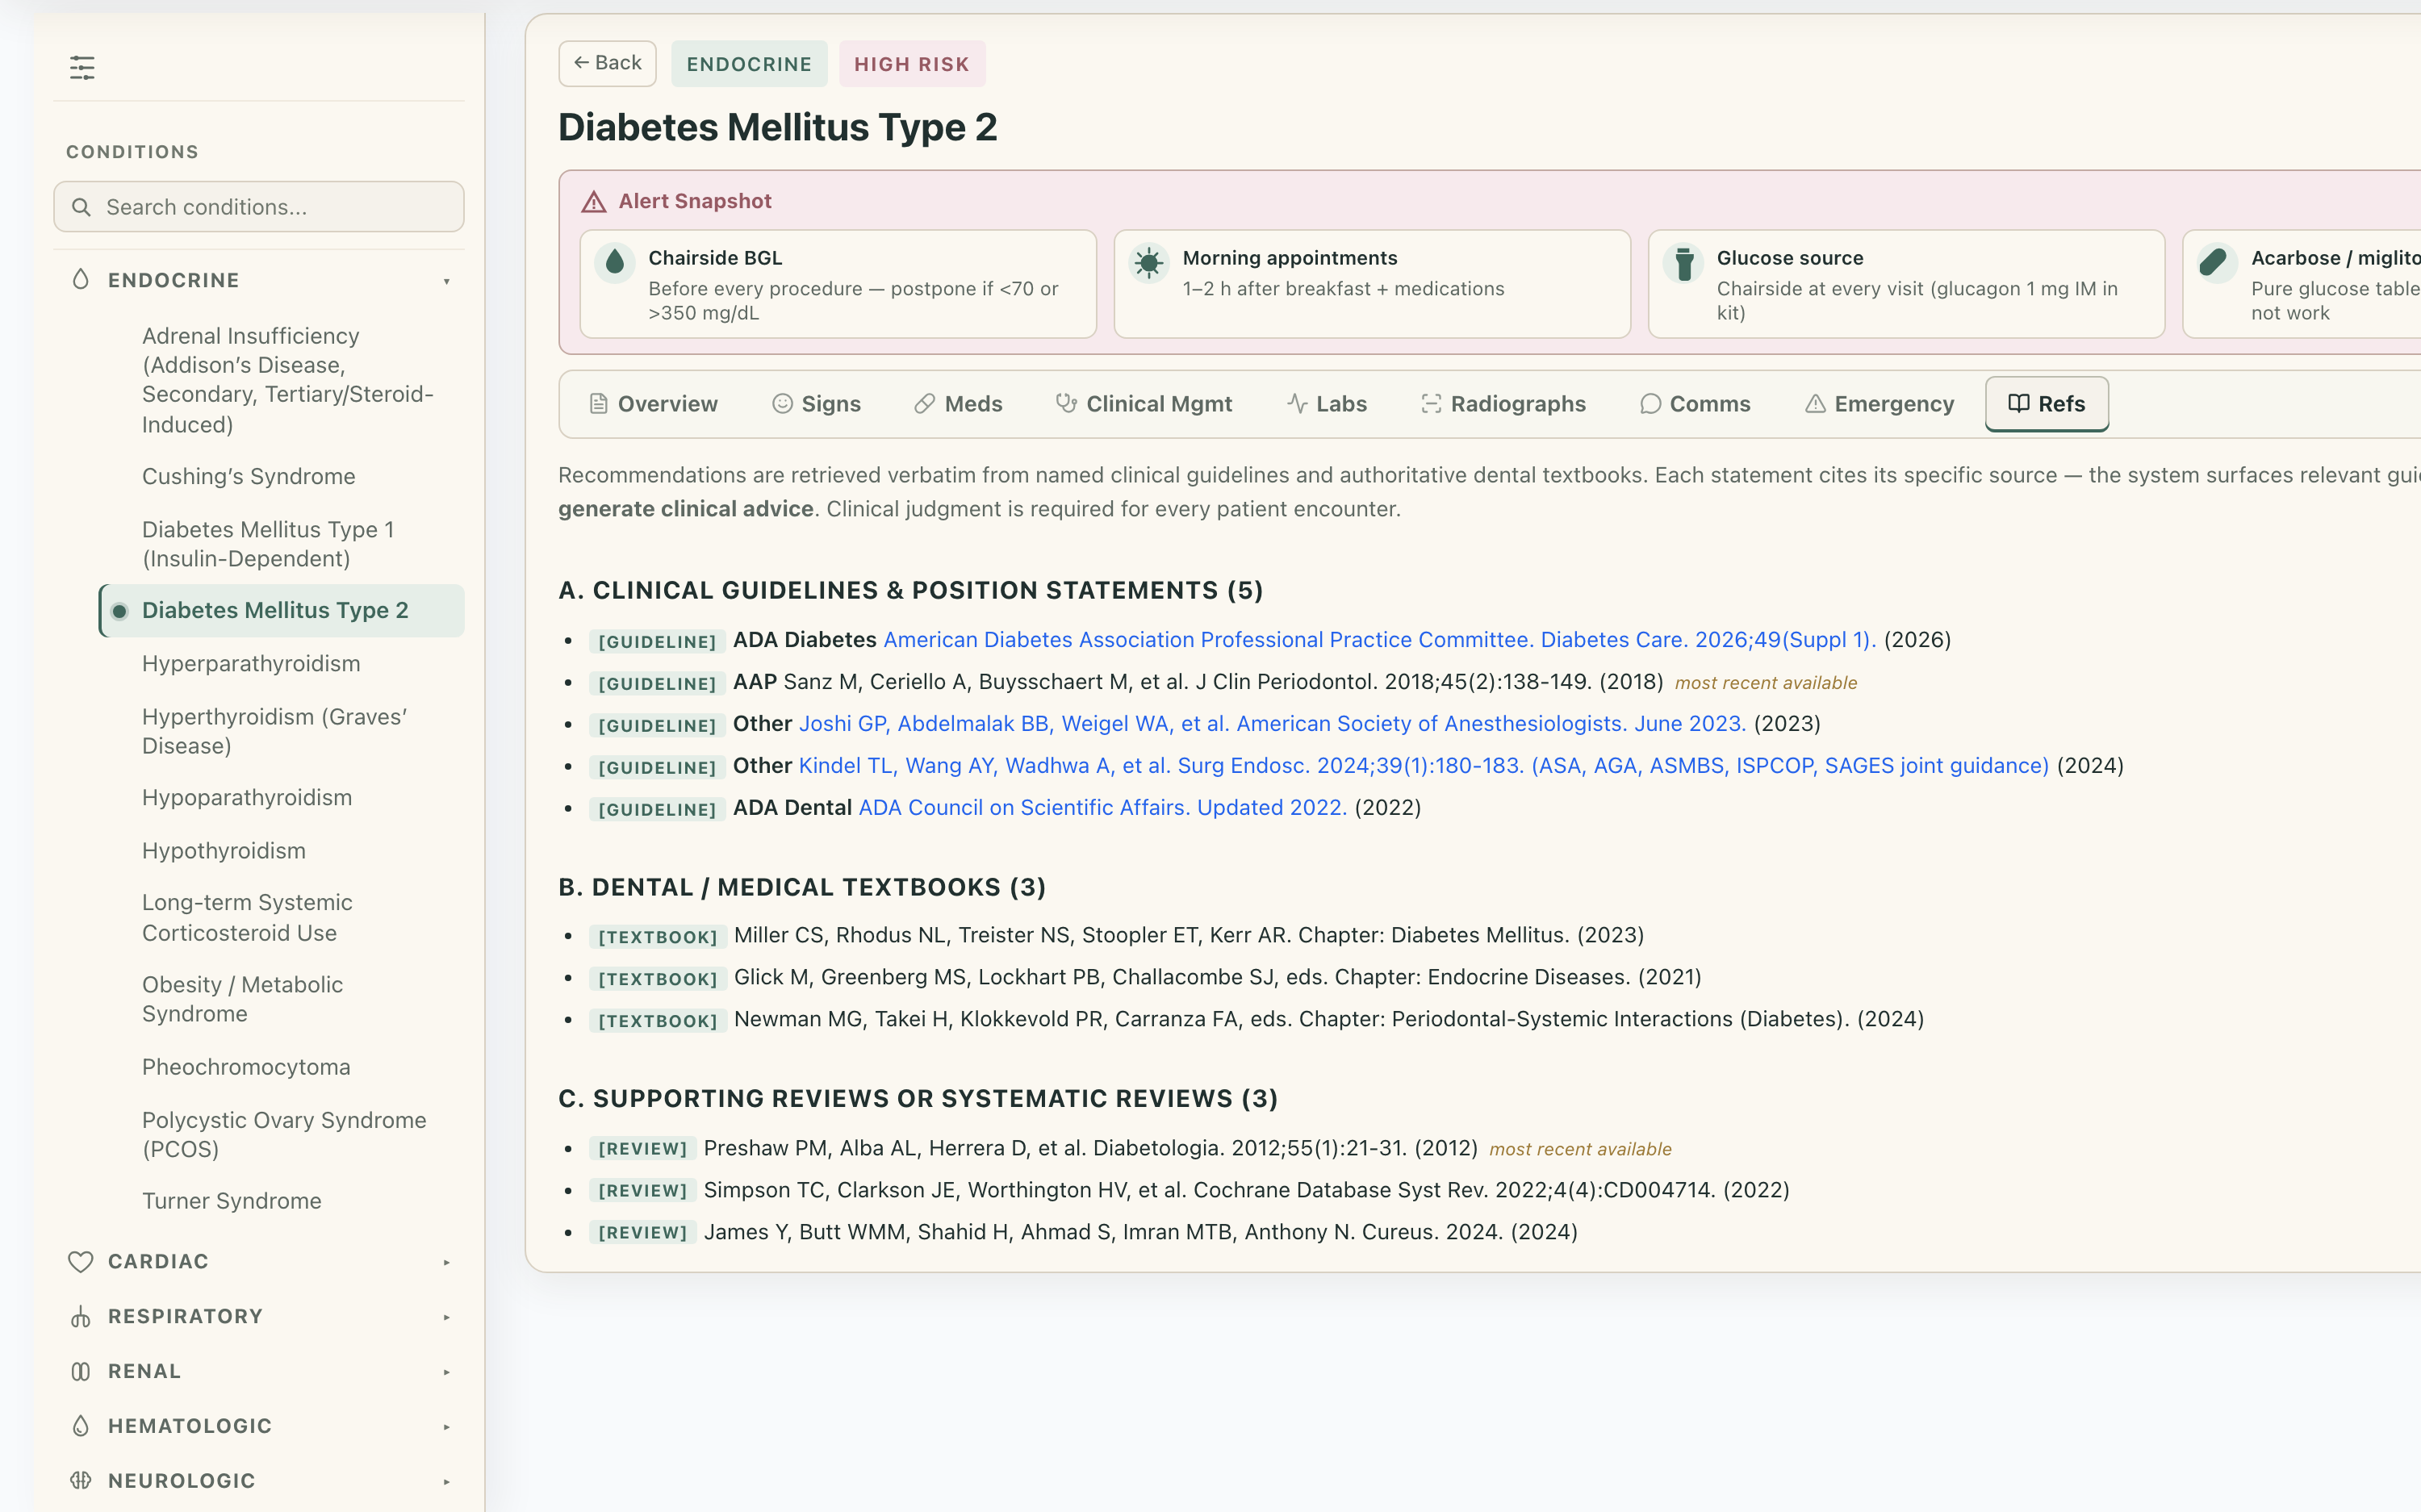2421x1512 pixels.
Task: Click the Respiratory lungs icon
Action: 81,1317
